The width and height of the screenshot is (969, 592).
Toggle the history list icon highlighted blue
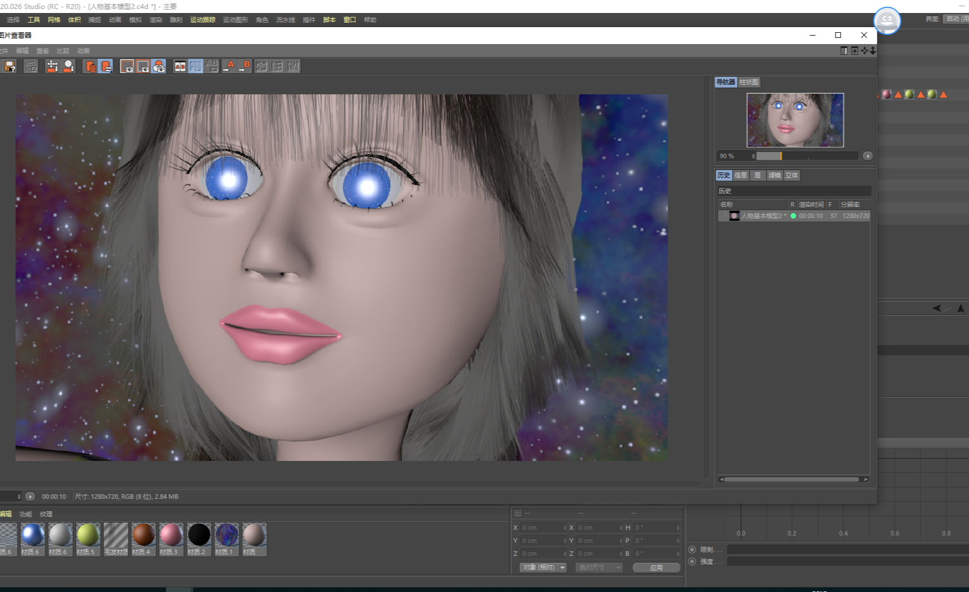coord(106,67)
